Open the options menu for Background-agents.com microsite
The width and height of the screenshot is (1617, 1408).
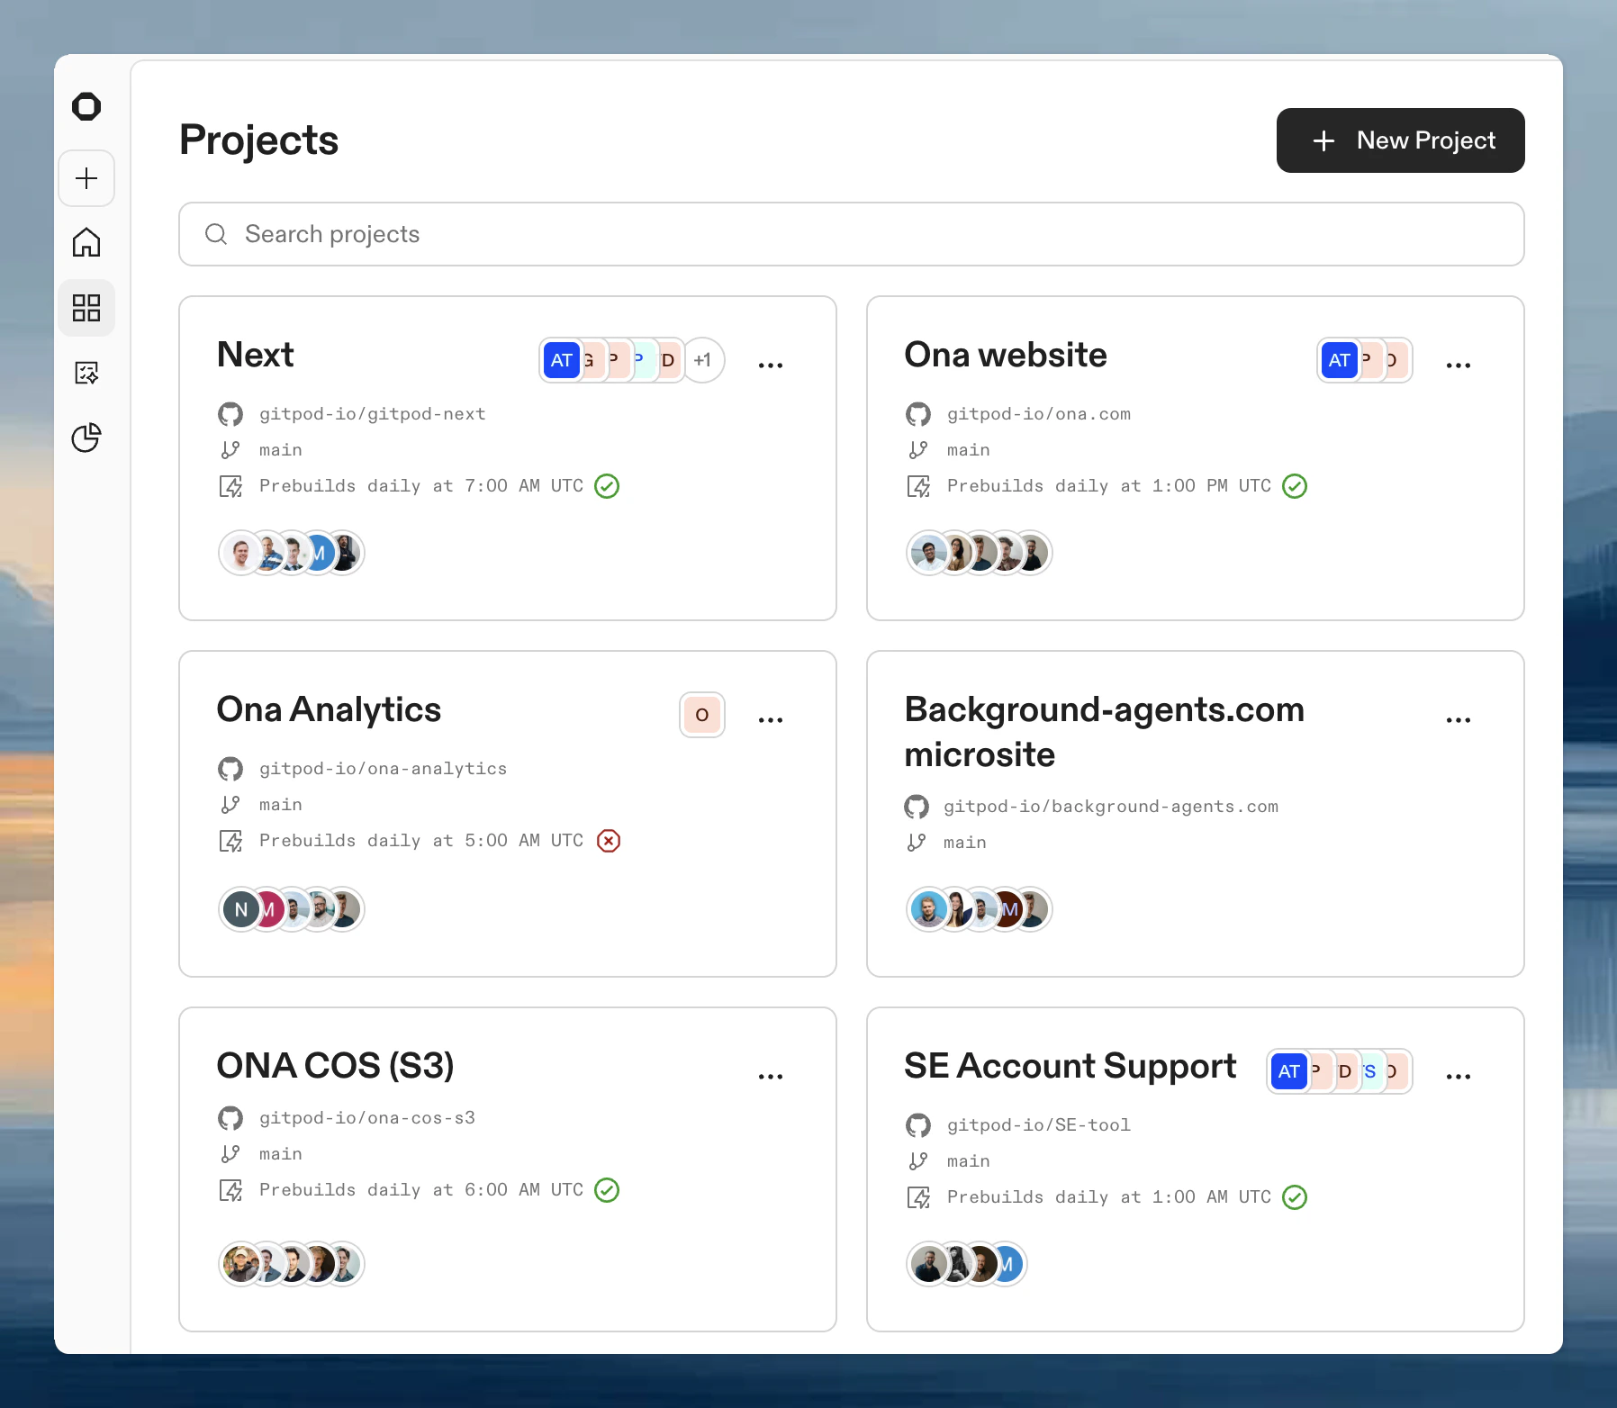(x=1459, y=718)
